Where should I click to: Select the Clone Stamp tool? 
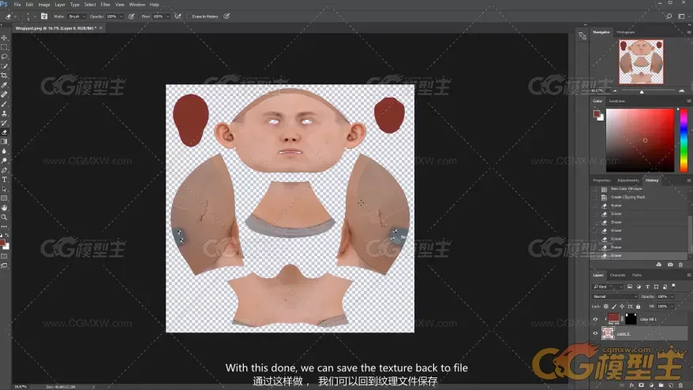5,113
